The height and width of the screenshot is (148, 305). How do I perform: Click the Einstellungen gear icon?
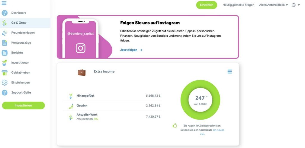(5, 83)
